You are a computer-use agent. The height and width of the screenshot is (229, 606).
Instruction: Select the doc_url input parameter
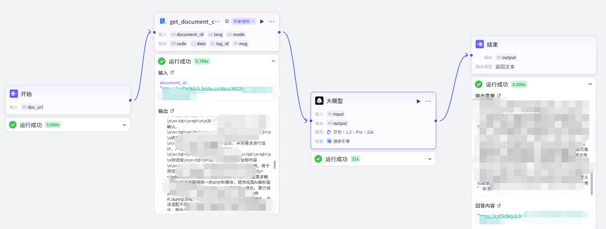pyautogui.click(x=33, y=107)
